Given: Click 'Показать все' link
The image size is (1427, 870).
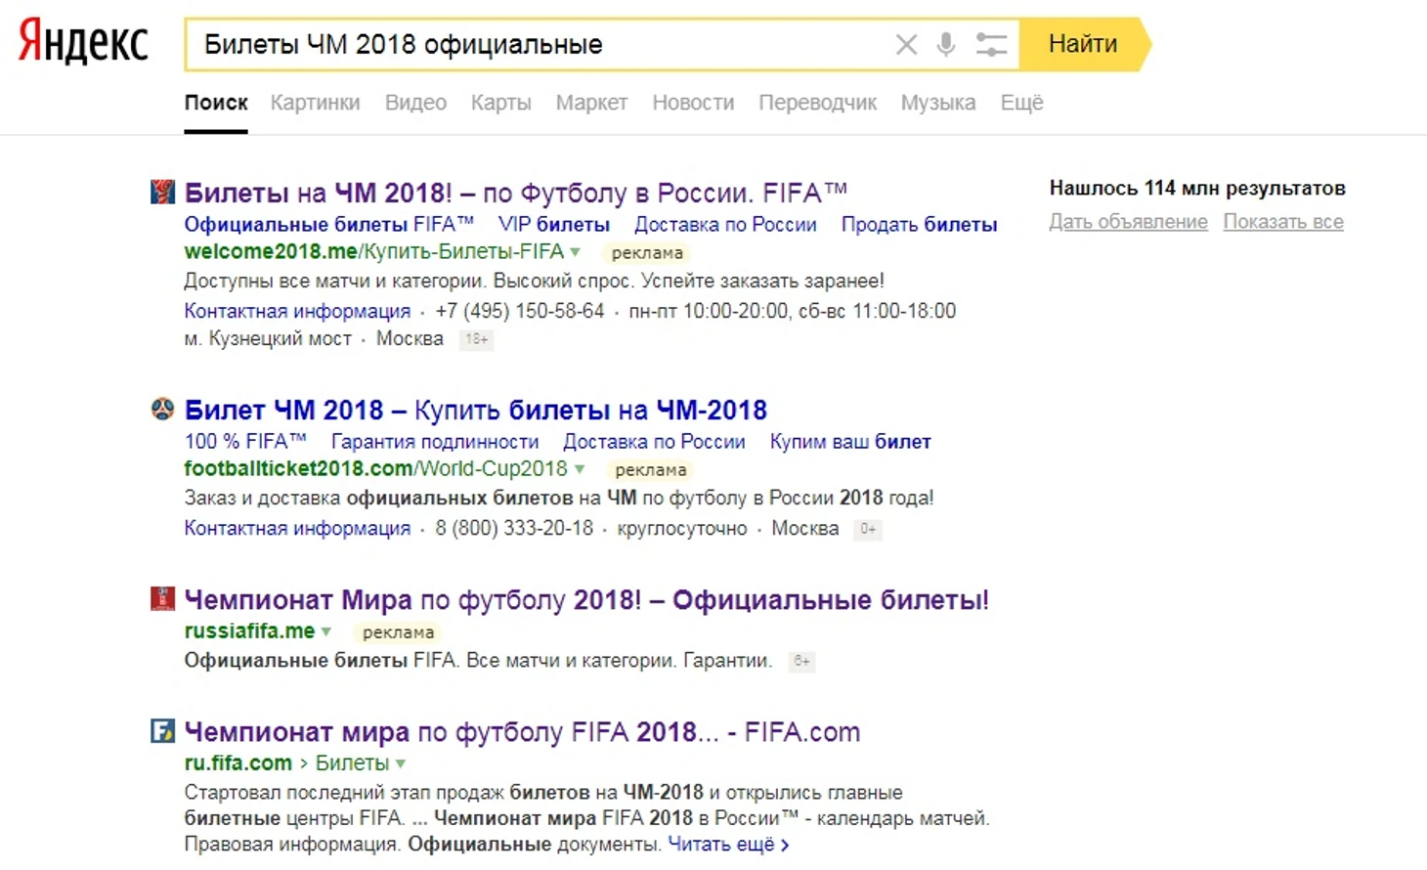Looking at the screenshot, I should 1283,221.
